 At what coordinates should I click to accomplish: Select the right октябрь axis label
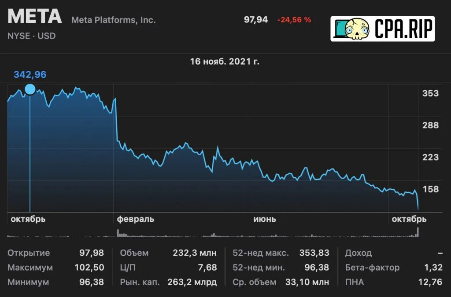tap(409, 219)
